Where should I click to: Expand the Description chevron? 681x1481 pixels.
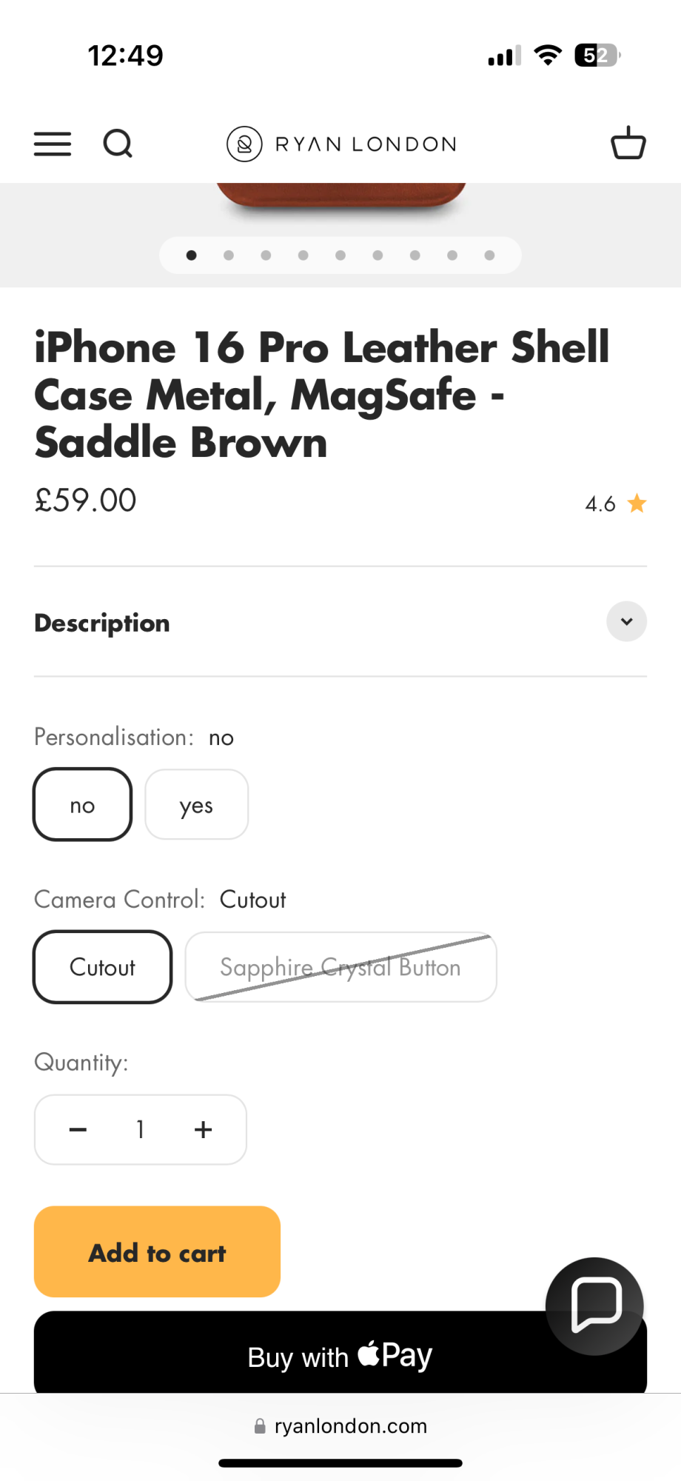(626, 621)
